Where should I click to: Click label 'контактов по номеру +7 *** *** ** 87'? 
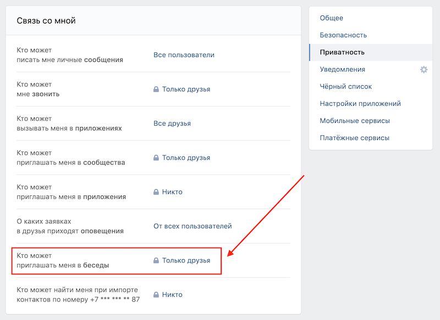click(78, 300)
